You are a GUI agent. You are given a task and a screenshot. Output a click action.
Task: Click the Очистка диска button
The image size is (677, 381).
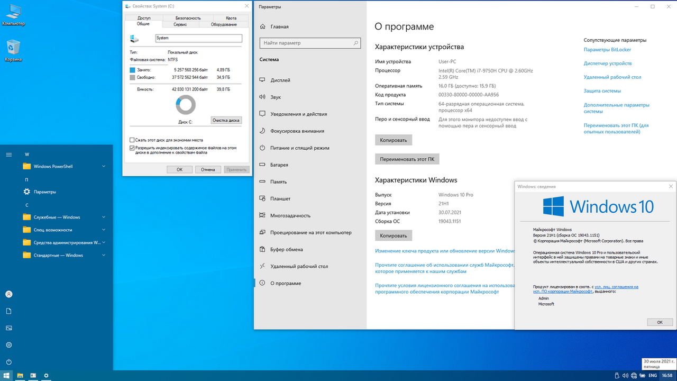pyautogui.click(x=226, y=120)
